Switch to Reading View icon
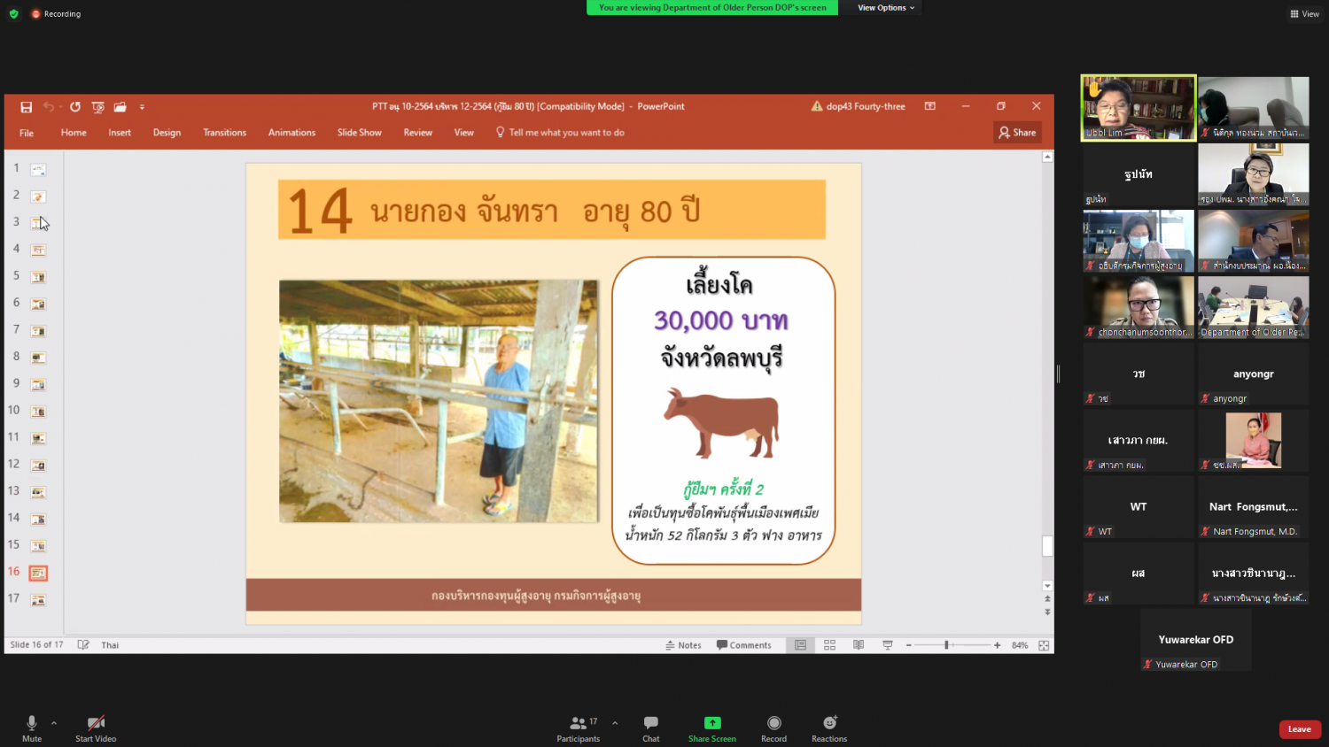This screenshot has height=747, width=1329. click(x=859, y=645)
